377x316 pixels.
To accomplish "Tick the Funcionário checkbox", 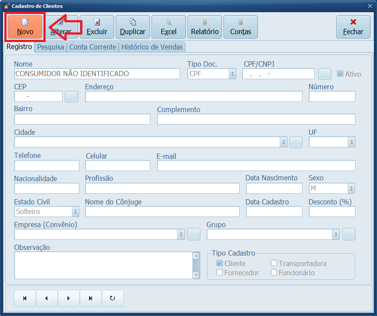I will pyautogui.click(x=274, y=273).
